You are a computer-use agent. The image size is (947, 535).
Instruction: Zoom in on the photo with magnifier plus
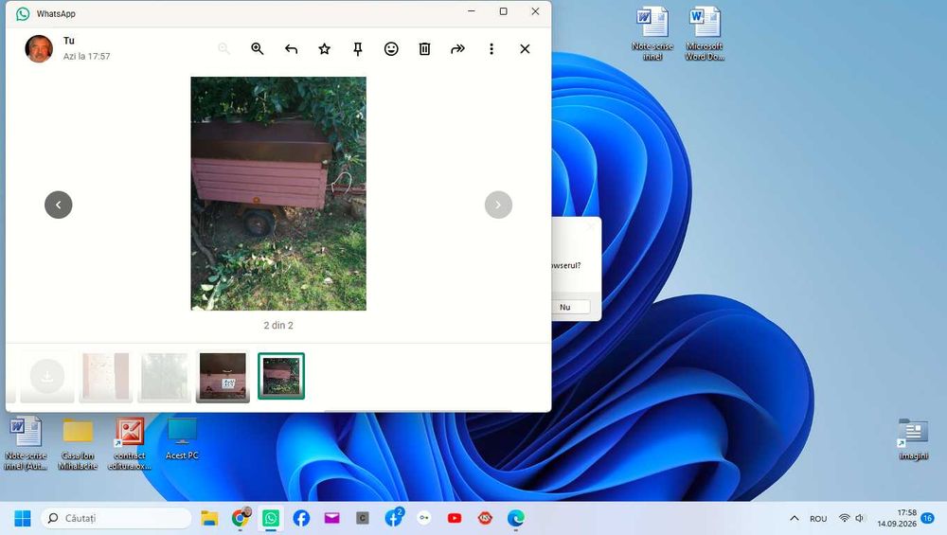258,49
